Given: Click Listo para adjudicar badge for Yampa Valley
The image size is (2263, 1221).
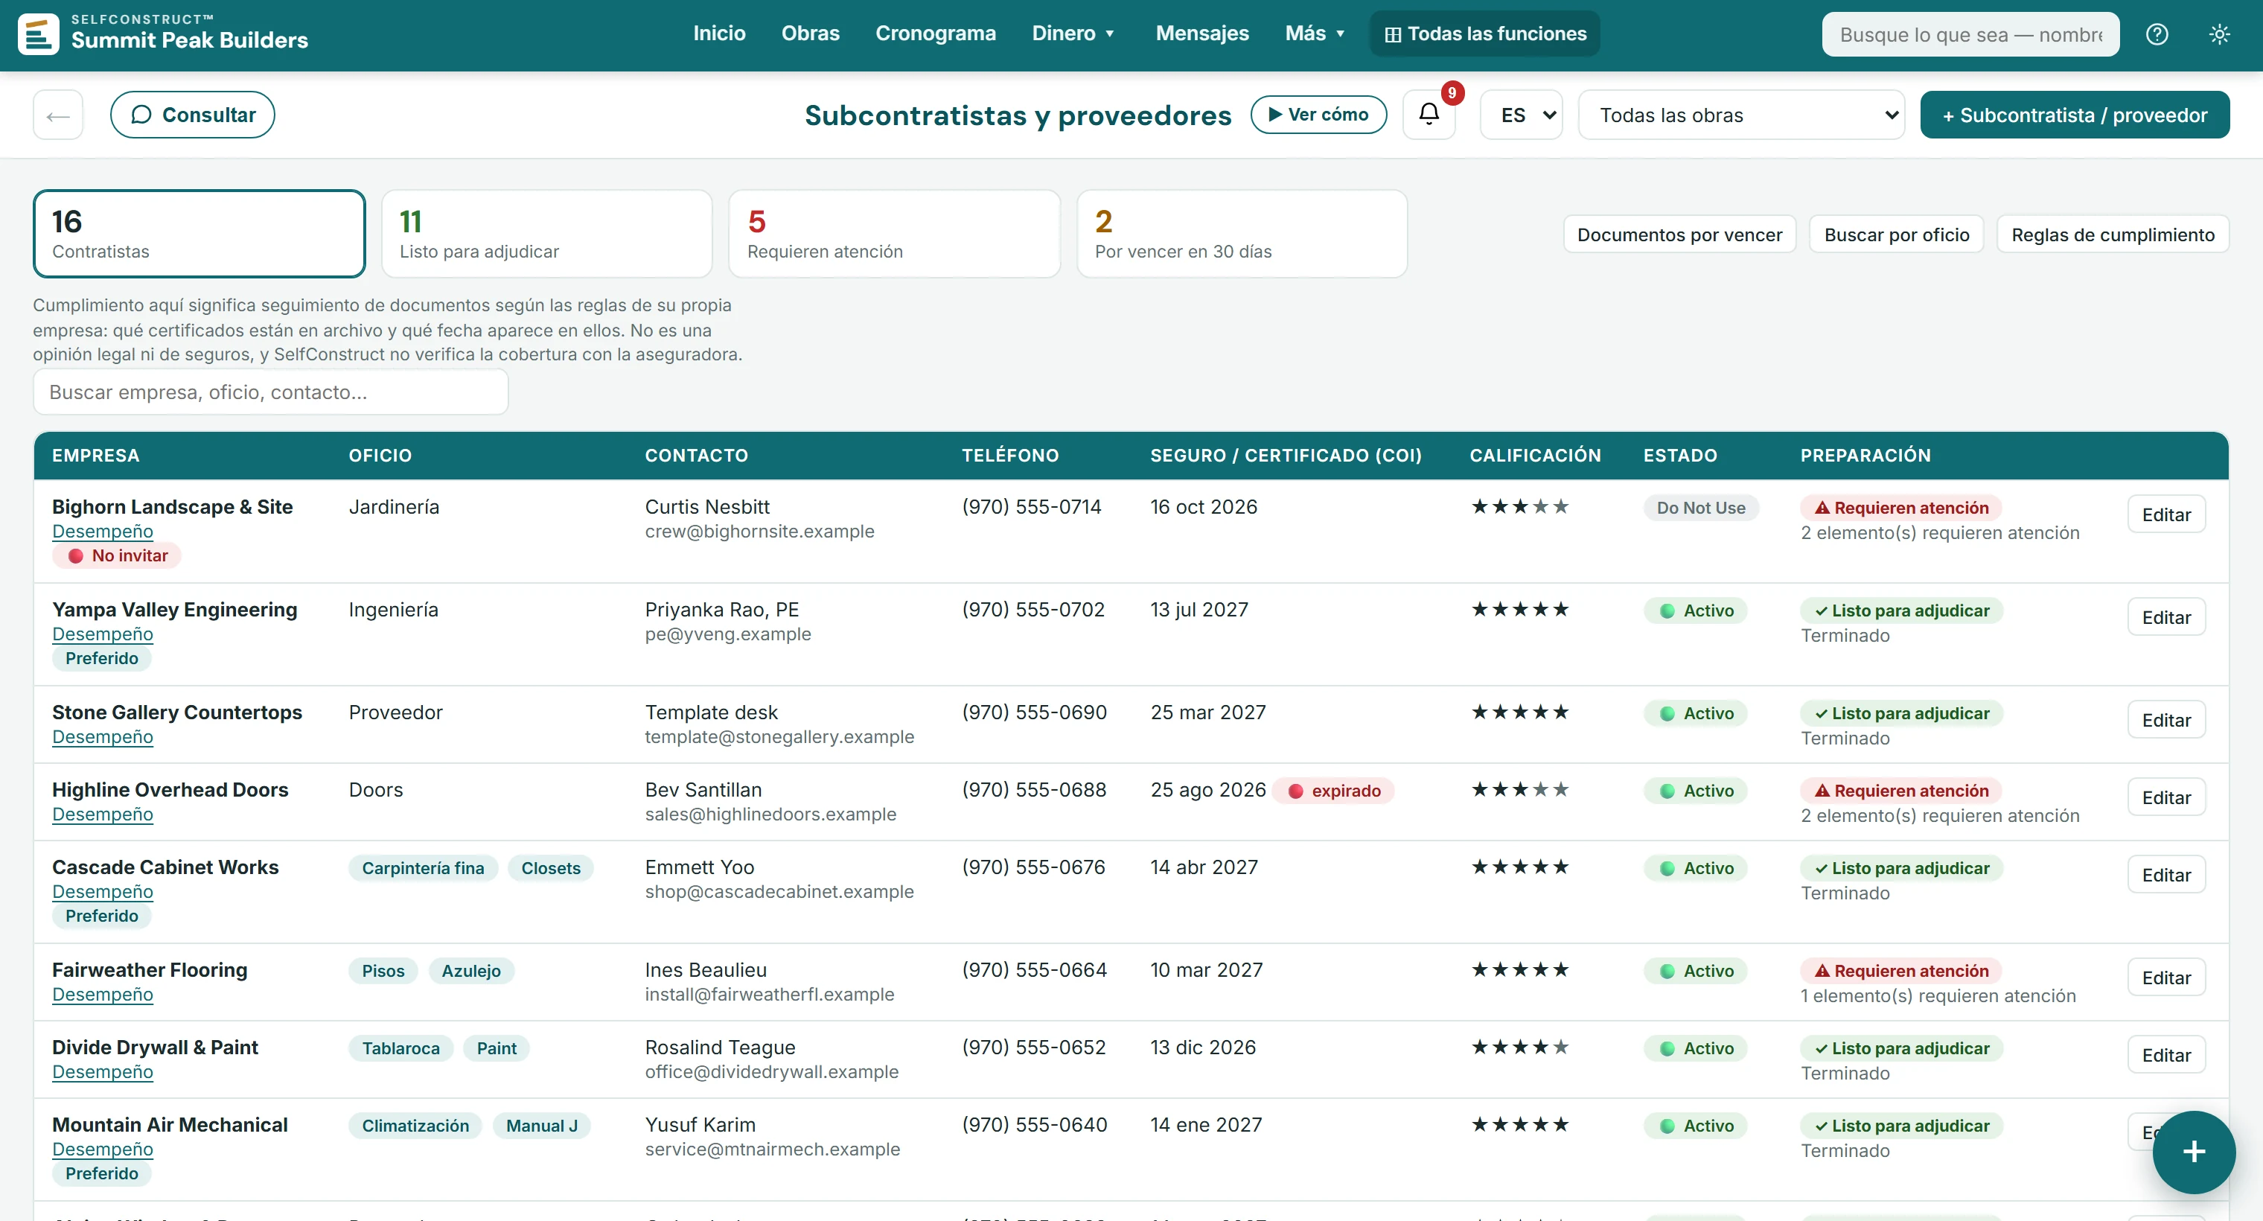Looking at the screenshot, I should tap(1902, 610).
